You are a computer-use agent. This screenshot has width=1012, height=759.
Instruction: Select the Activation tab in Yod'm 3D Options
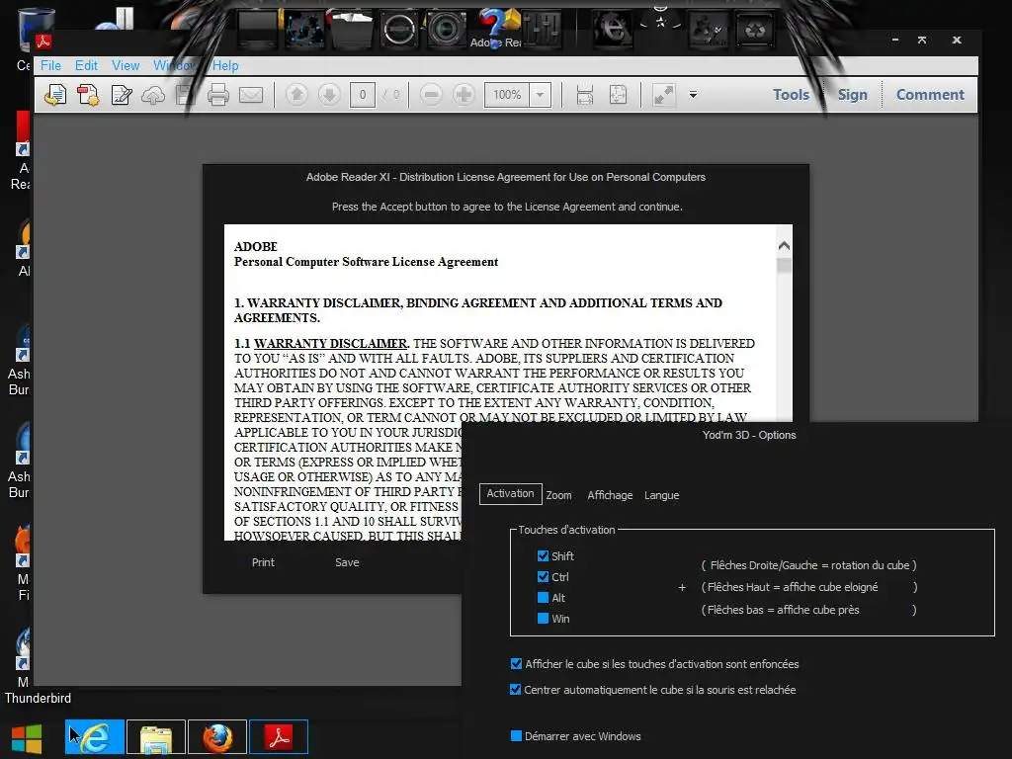pyautogui.click(x=511, y=494)
